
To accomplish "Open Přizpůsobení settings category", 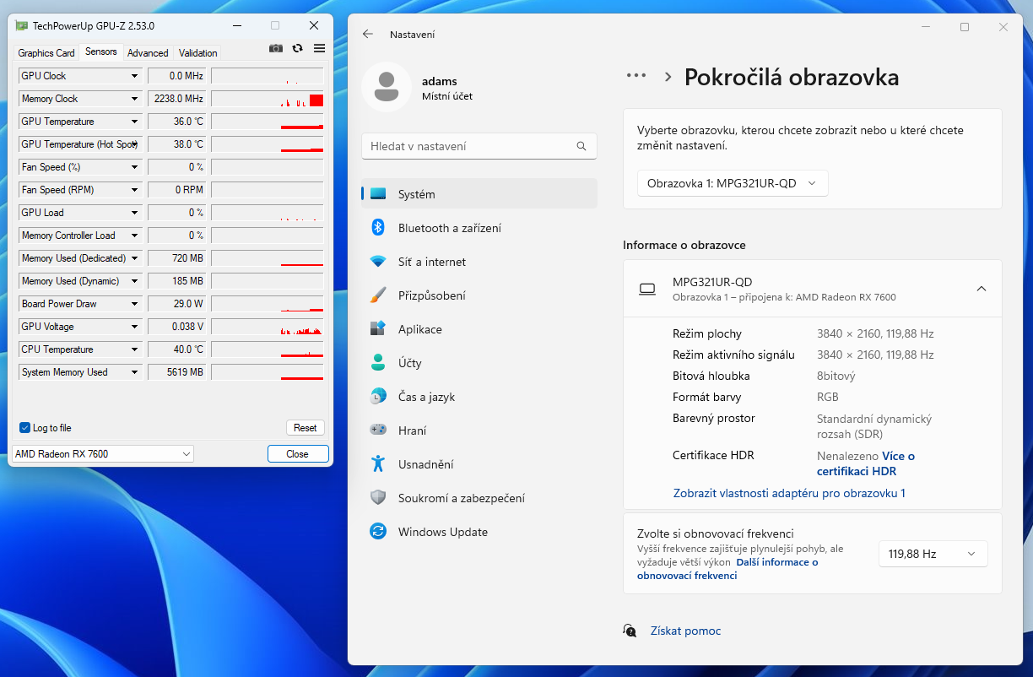I will 479,295.
